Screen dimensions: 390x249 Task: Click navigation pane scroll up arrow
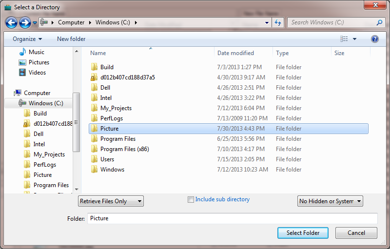tap(77, 51)
